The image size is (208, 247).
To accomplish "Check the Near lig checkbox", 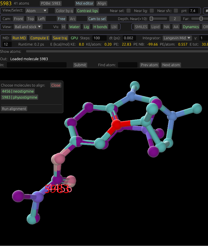I will pos(152,11).
